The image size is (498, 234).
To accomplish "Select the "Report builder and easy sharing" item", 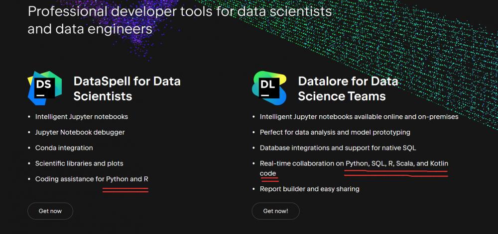I will [x=309, y=189].
